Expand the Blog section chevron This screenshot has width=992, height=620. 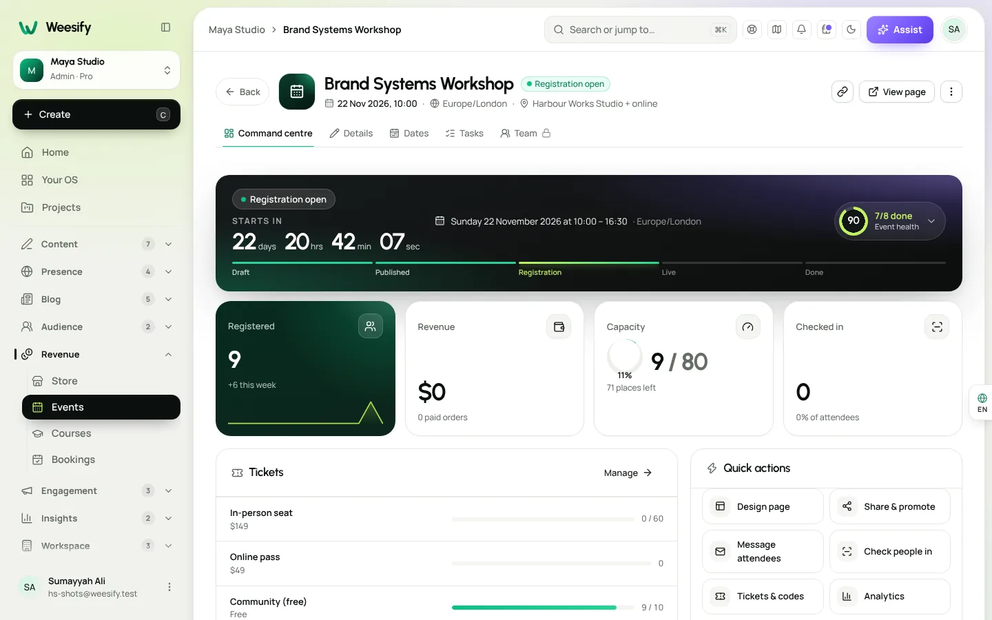[168, 299]
